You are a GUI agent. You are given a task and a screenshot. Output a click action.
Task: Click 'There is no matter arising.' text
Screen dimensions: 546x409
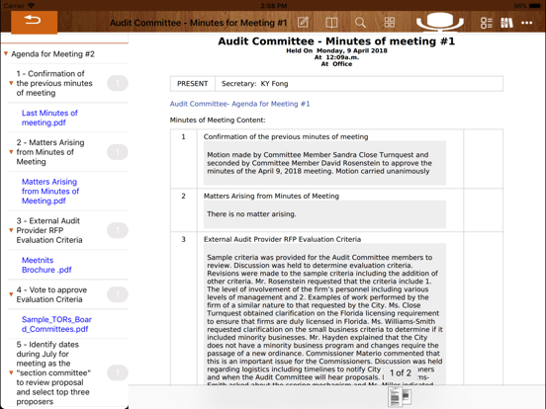(251, 214)
